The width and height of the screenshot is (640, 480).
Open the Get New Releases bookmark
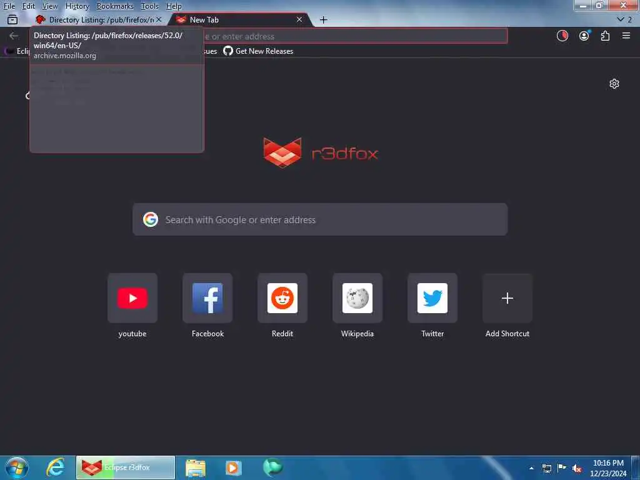tap(258, 51)
